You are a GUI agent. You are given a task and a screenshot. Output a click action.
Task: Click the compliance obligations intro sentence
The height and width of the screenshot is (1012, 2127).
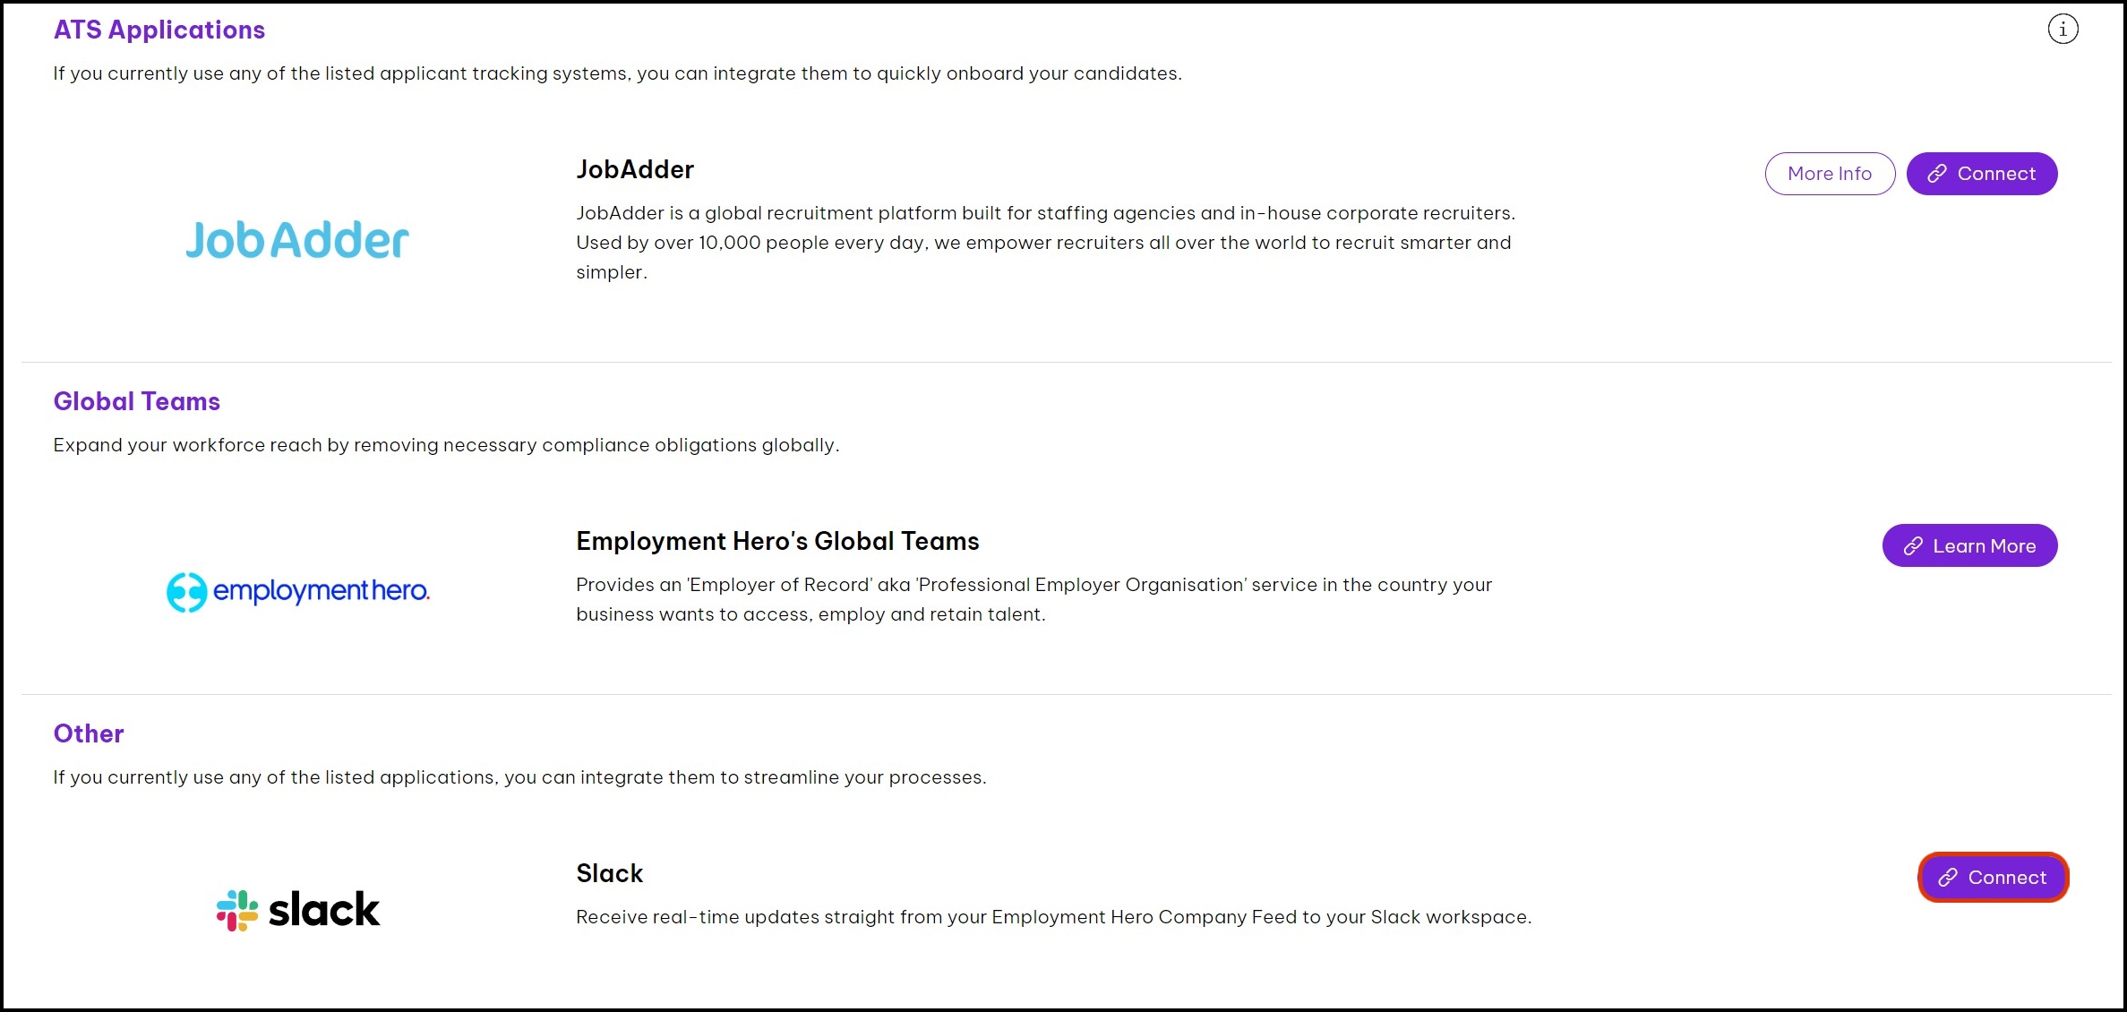(x=446, y=445)
